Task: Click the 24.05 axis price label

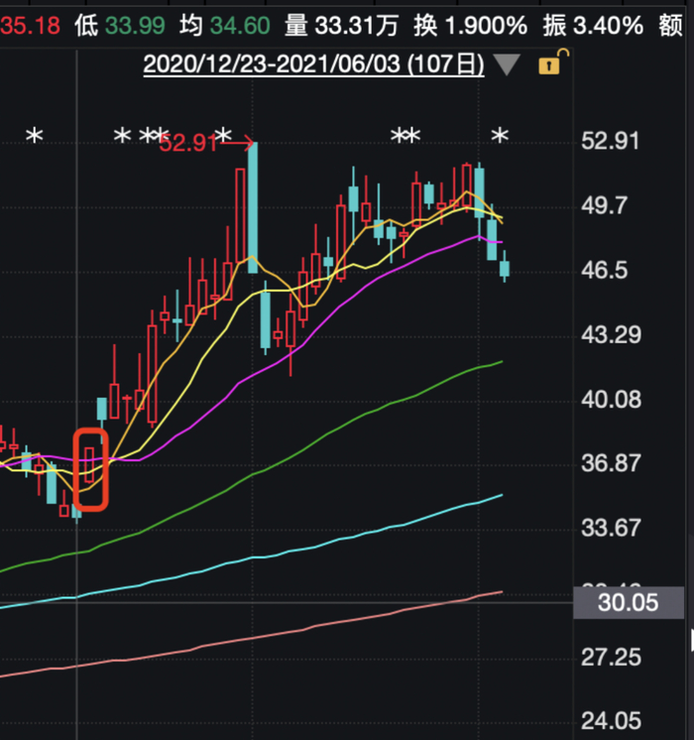Action: pyautogui.click(x=611, y=721)
